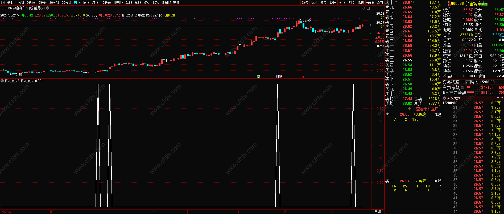Toggle the left sidebar panel icon
The height and width of the screenshot is (214, 504).
(x=3, y=3)
